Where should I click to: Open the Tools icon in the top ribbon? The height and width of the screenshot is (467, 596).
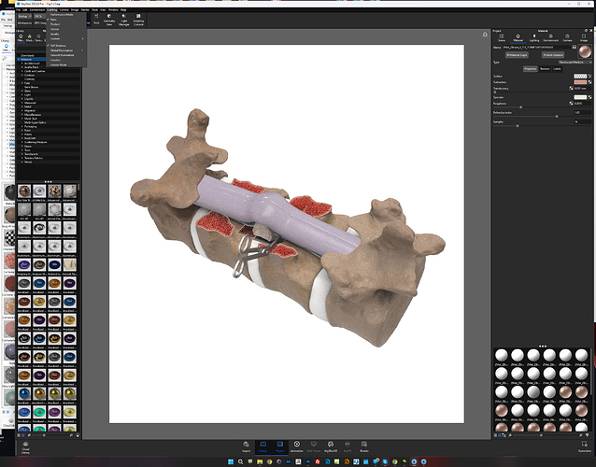pos(96,19)
